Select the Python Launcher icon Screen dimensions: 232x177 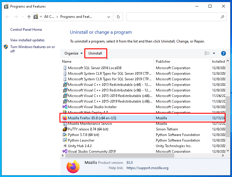point(65,140)
